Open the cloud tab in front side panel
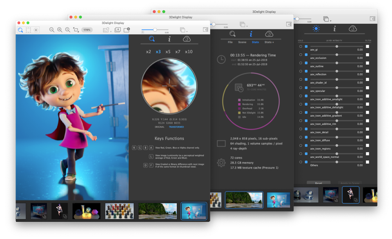The height and width of the screenshot is (239, 392). [x=187, y=39]
